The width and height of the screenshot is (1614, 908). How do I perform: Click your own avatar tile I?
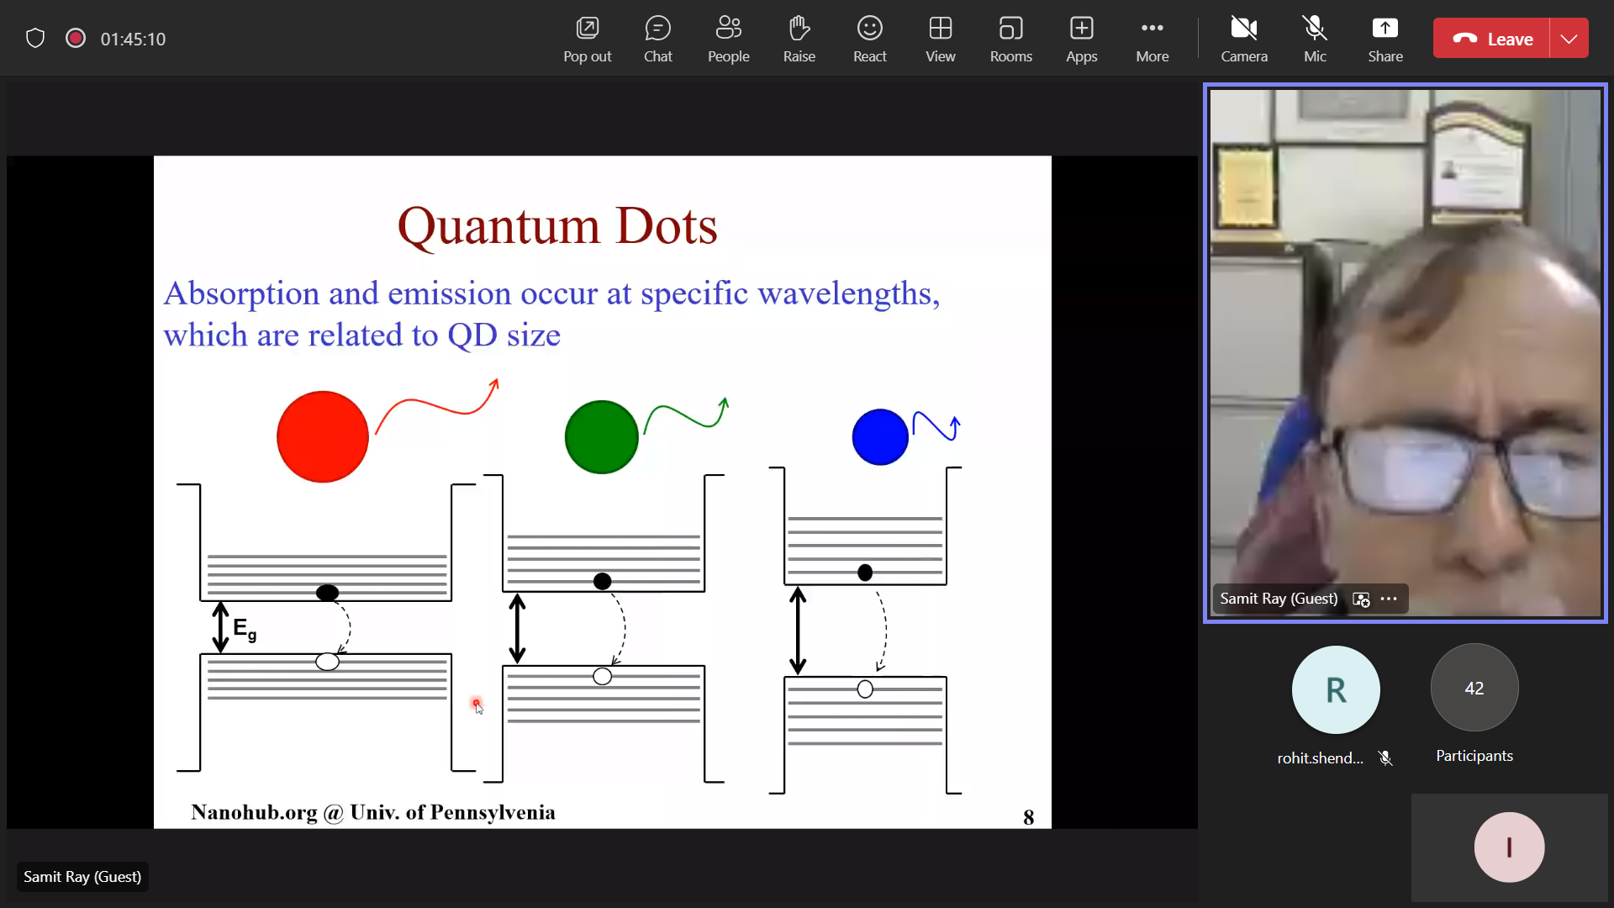pos(1509,847)
